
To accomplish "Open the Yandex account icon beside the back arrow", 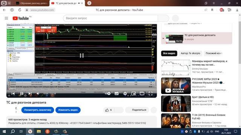I will pyautogui.click(x=12, y=10).
